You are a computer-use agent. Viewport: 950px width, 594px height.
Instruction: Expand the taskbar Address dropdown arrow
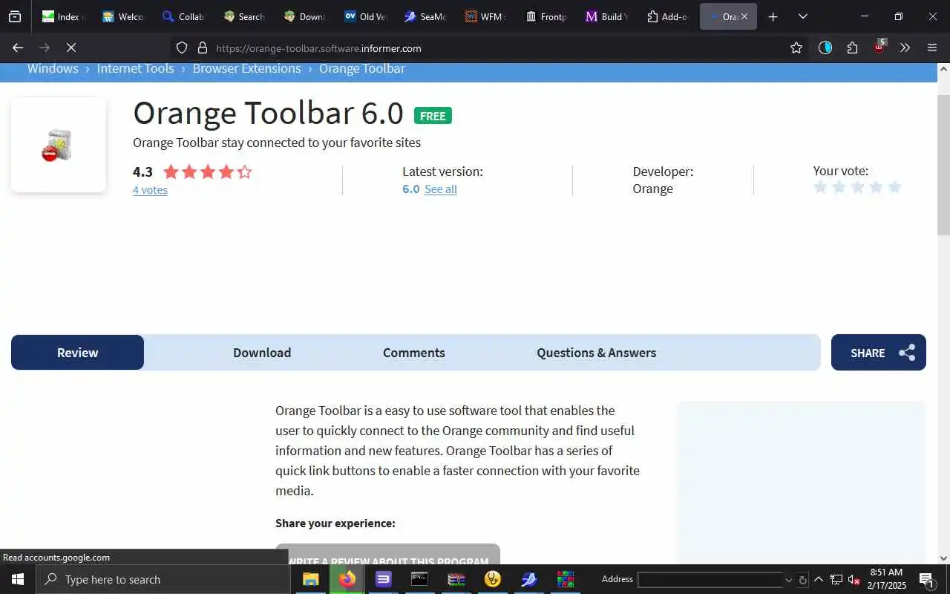point(789,579)
